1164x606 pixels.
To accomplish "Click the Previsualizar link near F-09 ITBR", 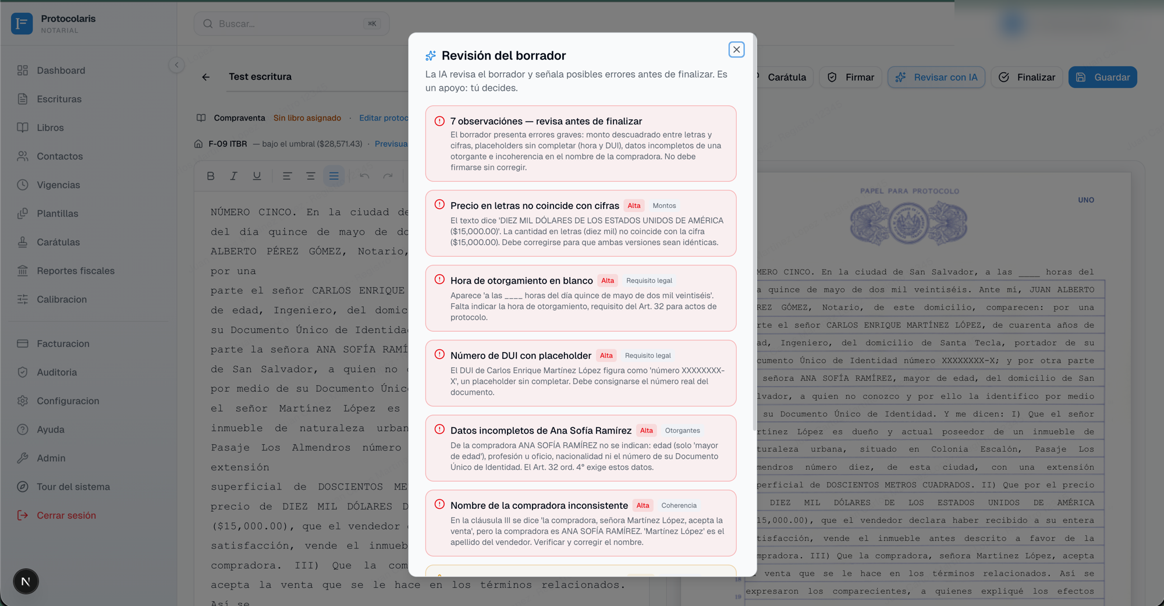I will tap(391, 144).
